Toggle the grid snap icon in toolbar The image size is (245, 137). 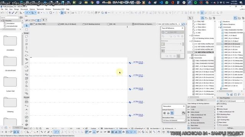point(38,13)
